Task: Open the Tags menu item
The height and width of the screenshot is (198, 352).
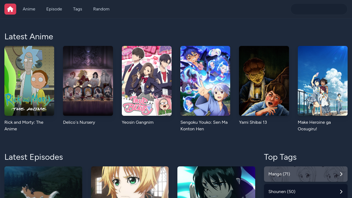Action: (x=78, y=9)
